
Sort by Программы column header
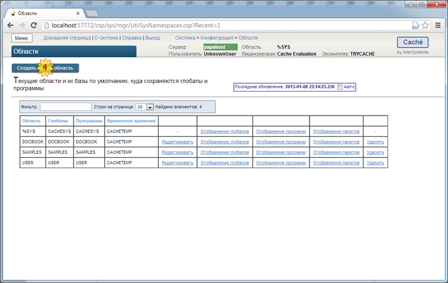pos(89,121)
